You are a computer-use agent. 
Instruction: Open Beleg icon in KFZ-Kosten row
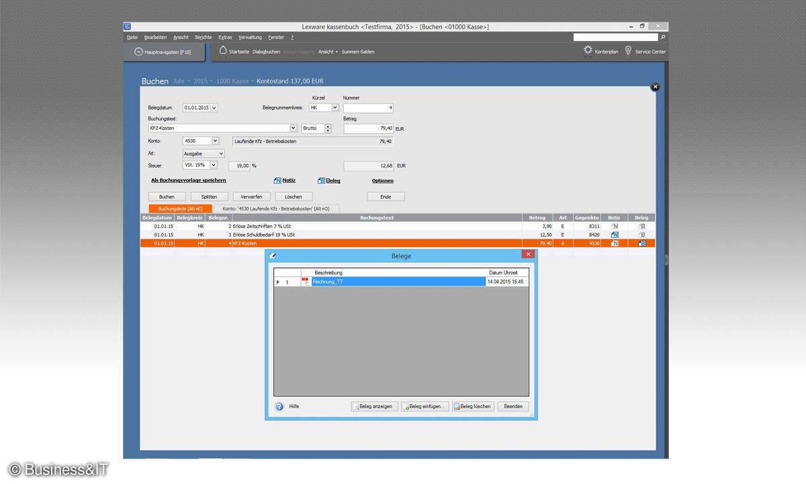[x=641, y=243]
